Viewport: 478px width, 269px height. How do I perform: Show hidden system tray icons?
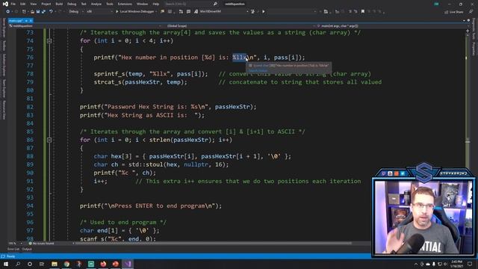416,264
